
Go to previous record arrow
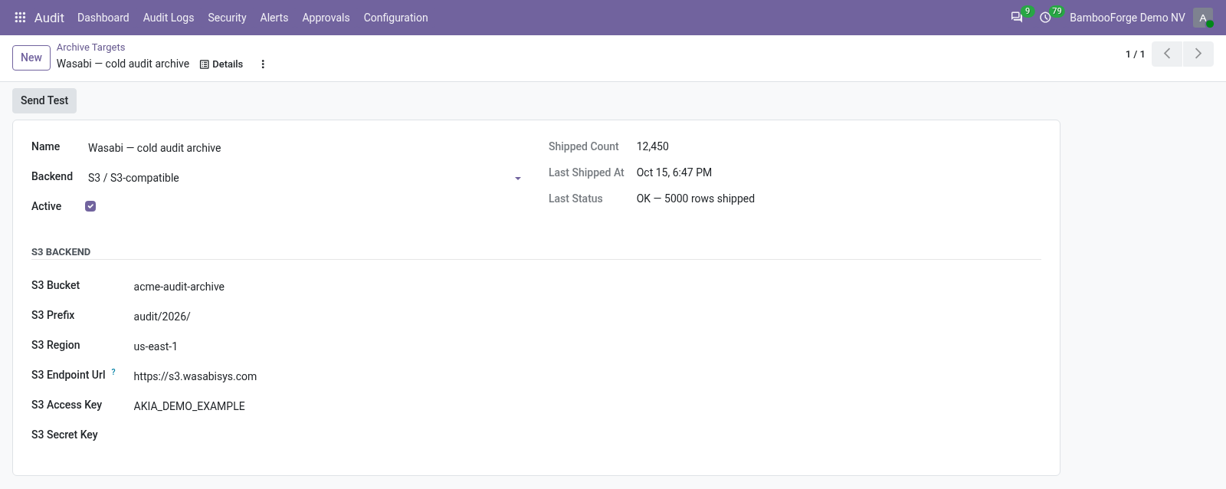pyautogui.click(x=1167, y=54)
